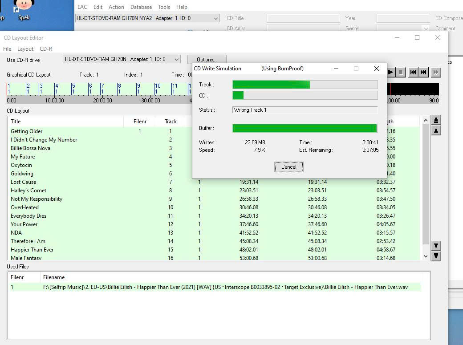
Task: Click the CD Title input field
Action: [303, 18]
